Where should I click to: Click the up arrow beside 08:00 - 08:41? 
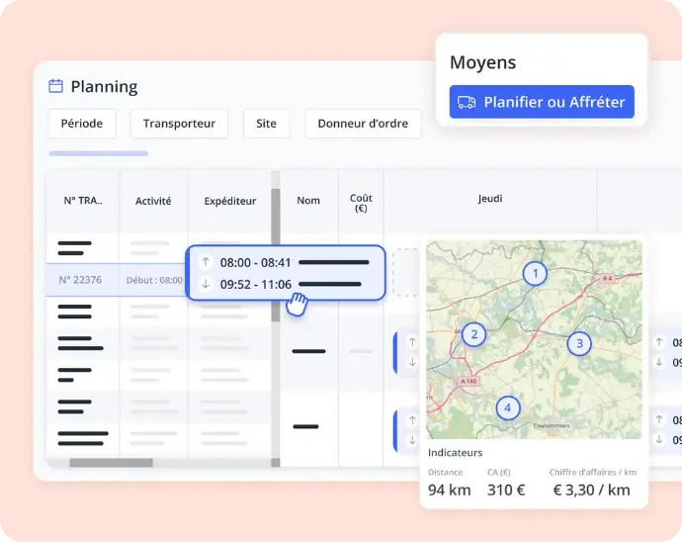click(206, 263)
